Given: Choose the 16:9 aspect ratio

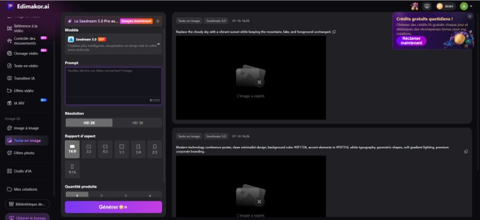Looking at the screenshot, I should (x=72, y=149).
